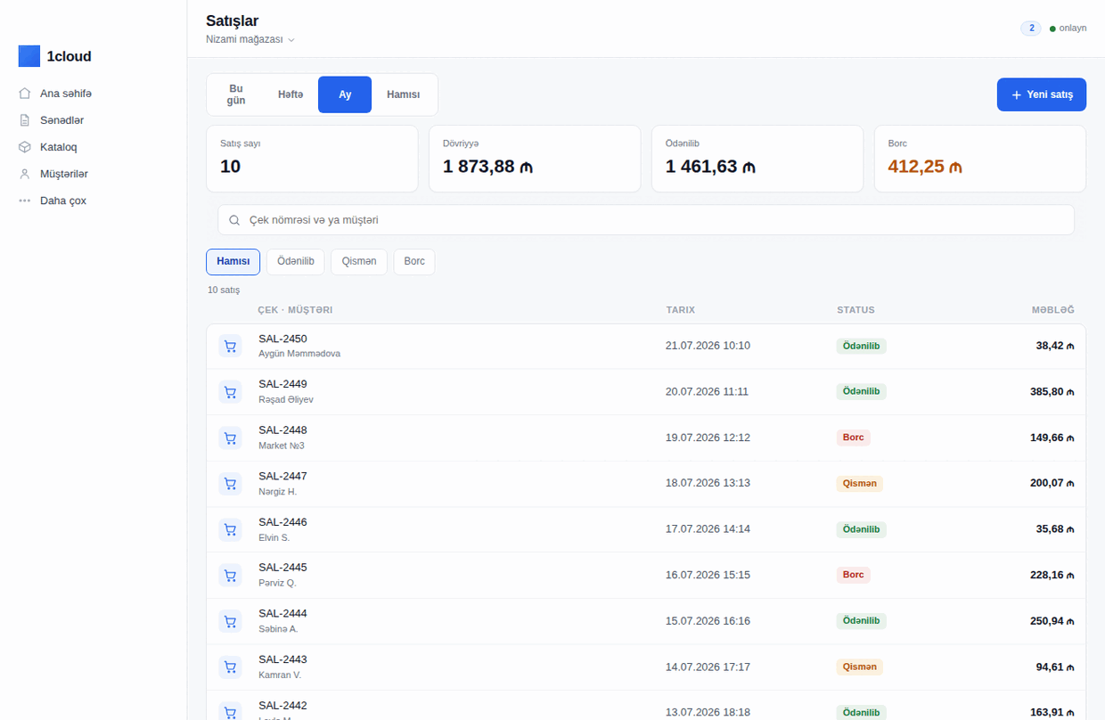Viewport: 1105px width, 720px height.
Task: Click the TARIX column header
Action: tap(681, 310)
